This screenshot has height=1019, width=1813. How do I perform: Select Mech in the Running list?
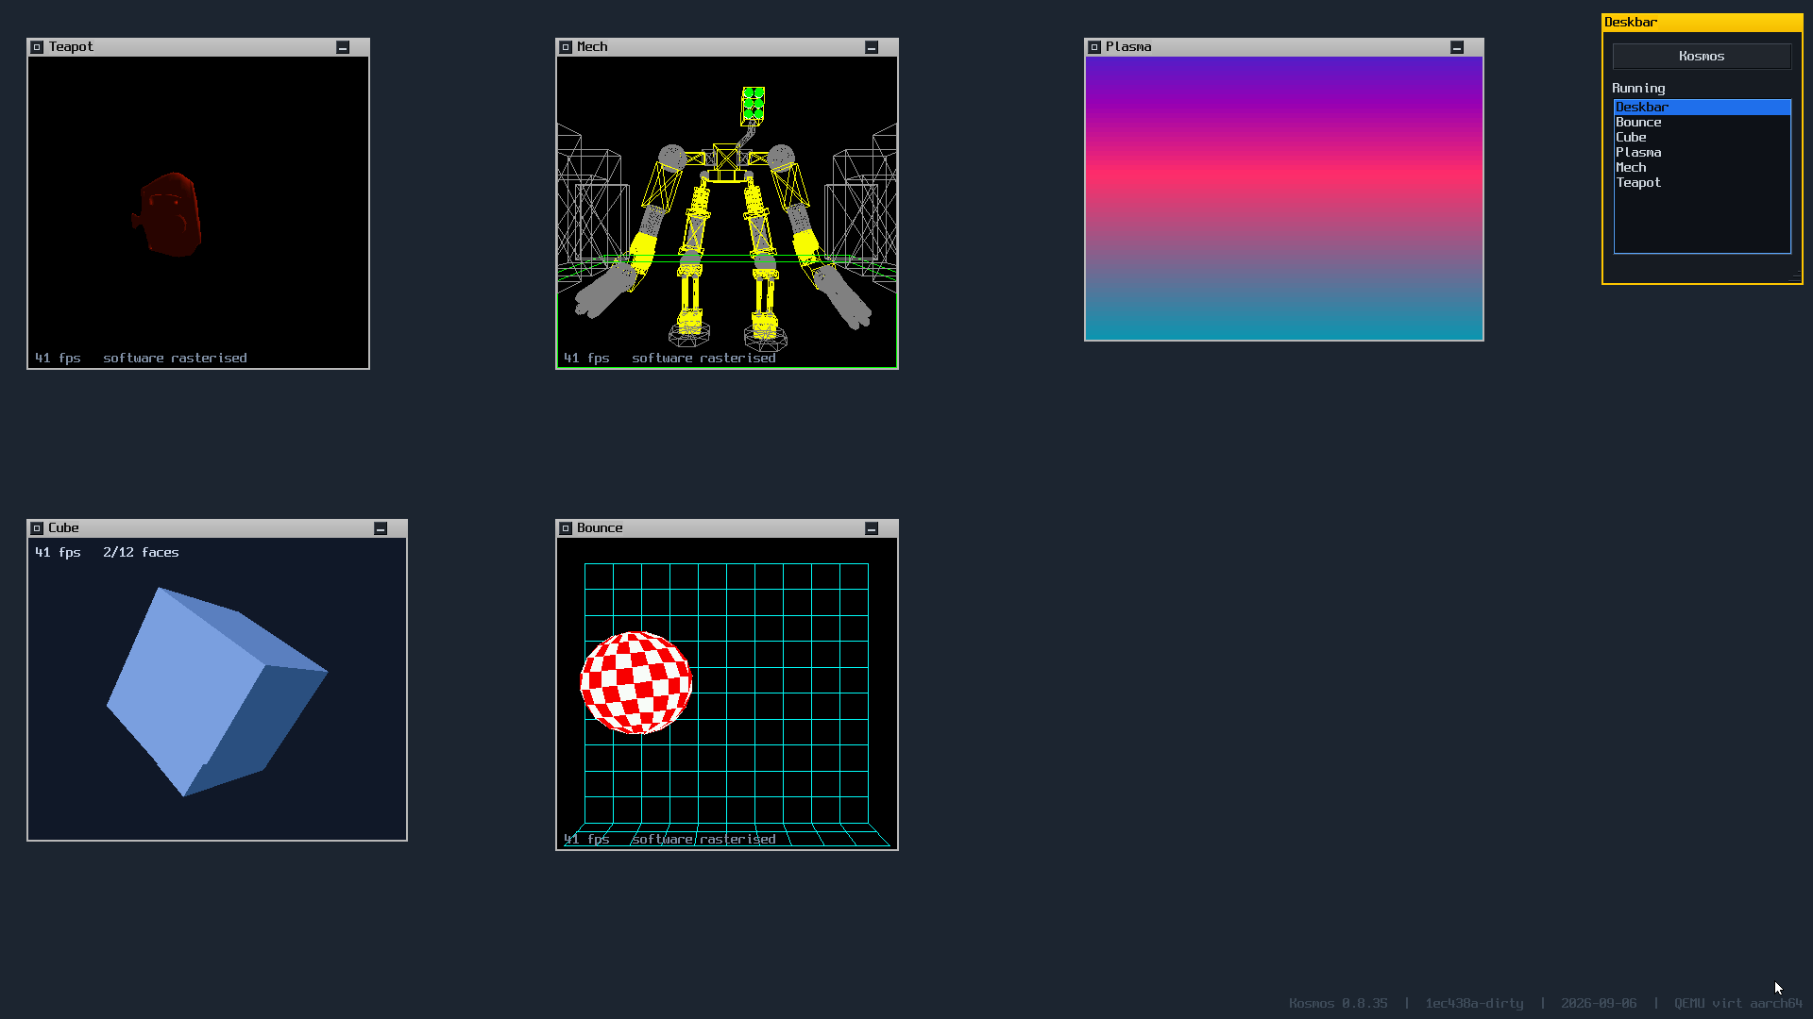coord(1702,168)
